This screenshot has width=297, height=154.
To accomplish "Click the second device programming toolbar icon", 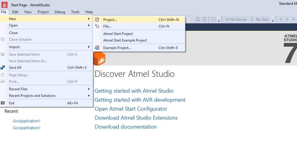I will point(204,19).
